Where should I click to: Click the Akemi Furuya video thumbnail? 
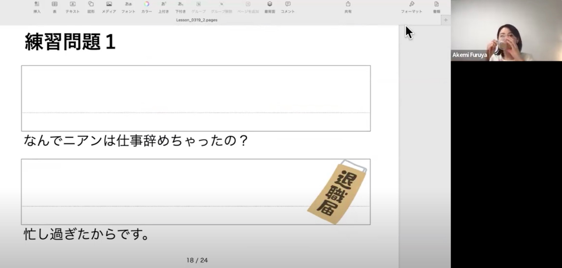tap(506, 30)
